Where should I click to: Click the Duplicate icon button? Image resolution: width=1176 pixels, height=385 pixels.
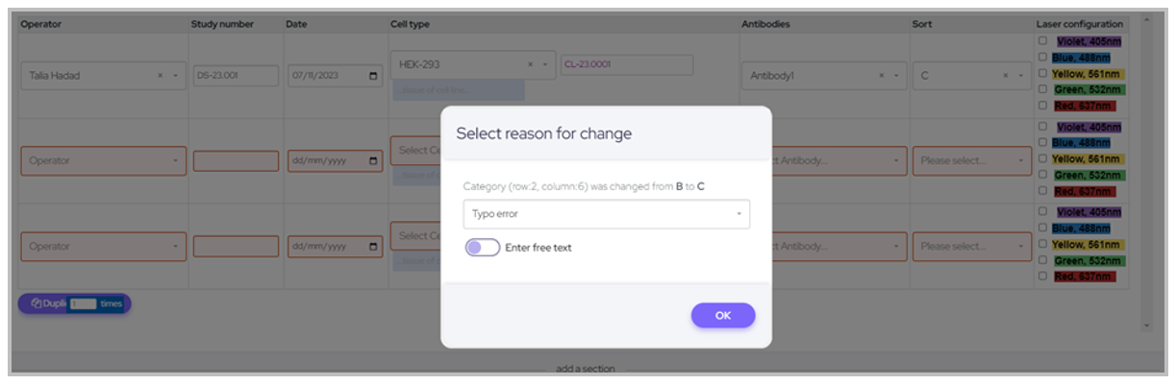pos(36,303)
